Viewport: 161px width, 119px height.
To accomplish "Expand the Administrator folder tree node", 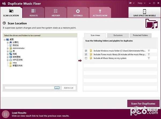I will 8,48.
